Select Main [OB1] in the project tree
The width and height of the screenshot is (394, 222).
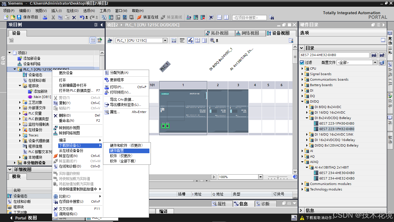point(42,97)
